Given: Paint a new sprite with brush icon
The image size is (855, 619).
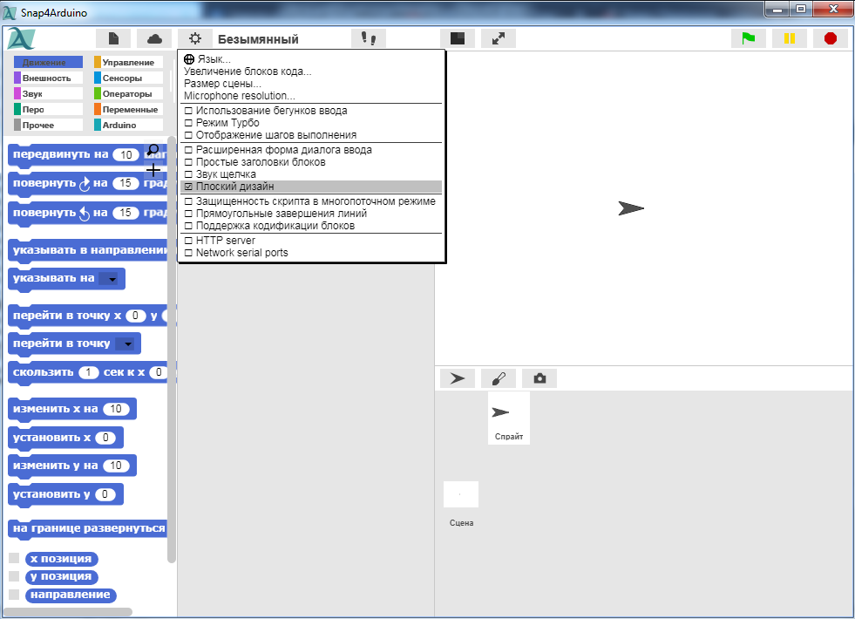Looking at the screenshot, I should click(499, 378).
